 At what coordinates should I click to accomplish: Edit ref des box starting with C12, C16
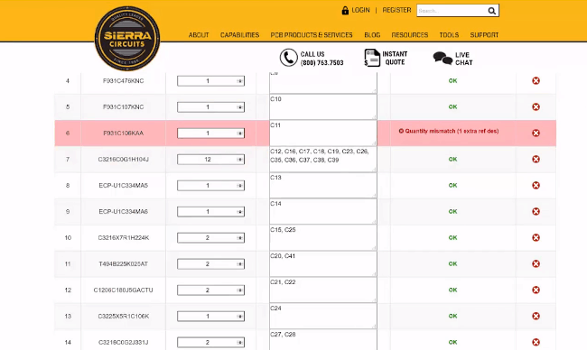click(x=323, y=160)
